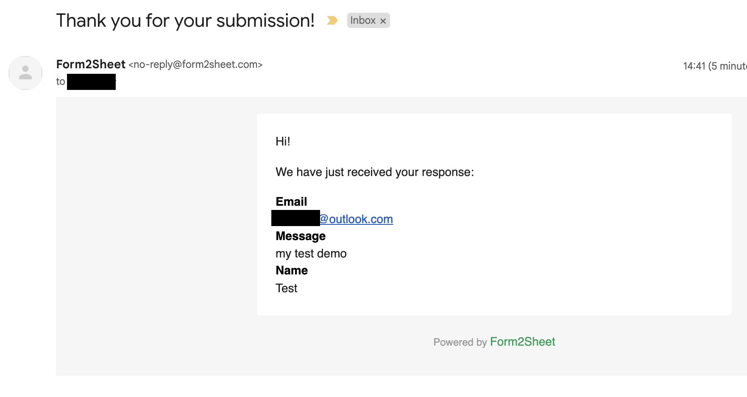
Task: Open the sender's profile avatar
Action: (x=25, y=73)
